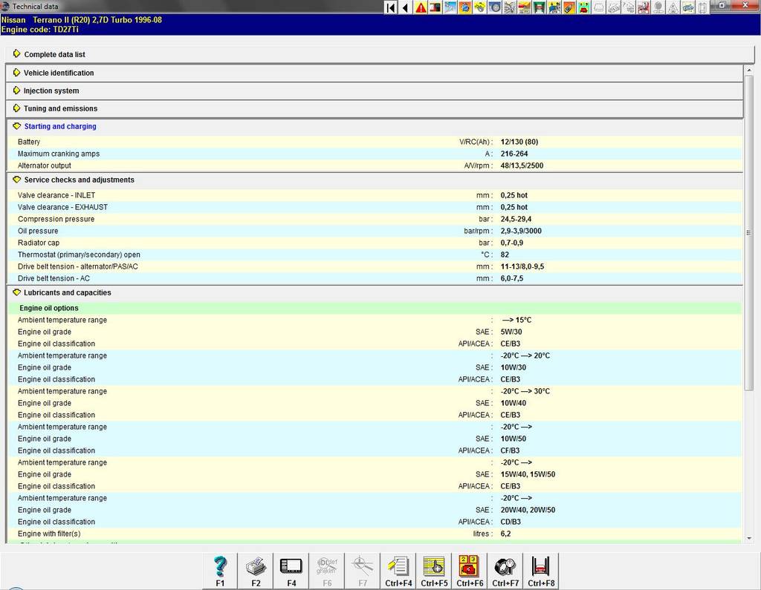The image size is (761, 590).
Task: Click the Radiator cap value 0,7-0,9
Action: click(x=511, y=243)
